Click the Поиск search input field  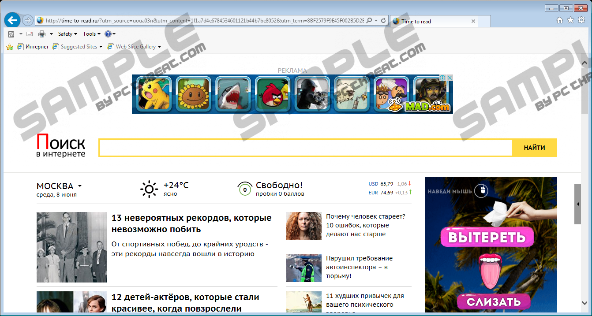pos(305,148)
